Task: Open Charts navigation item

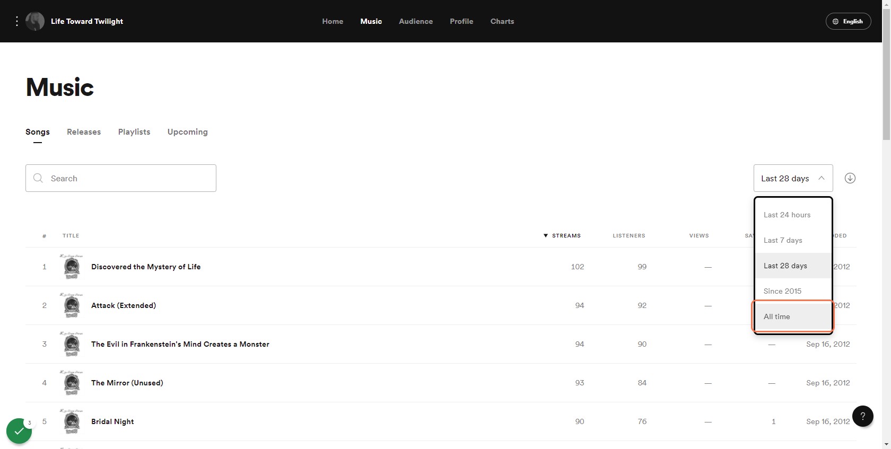Action: tap(502, 21)
